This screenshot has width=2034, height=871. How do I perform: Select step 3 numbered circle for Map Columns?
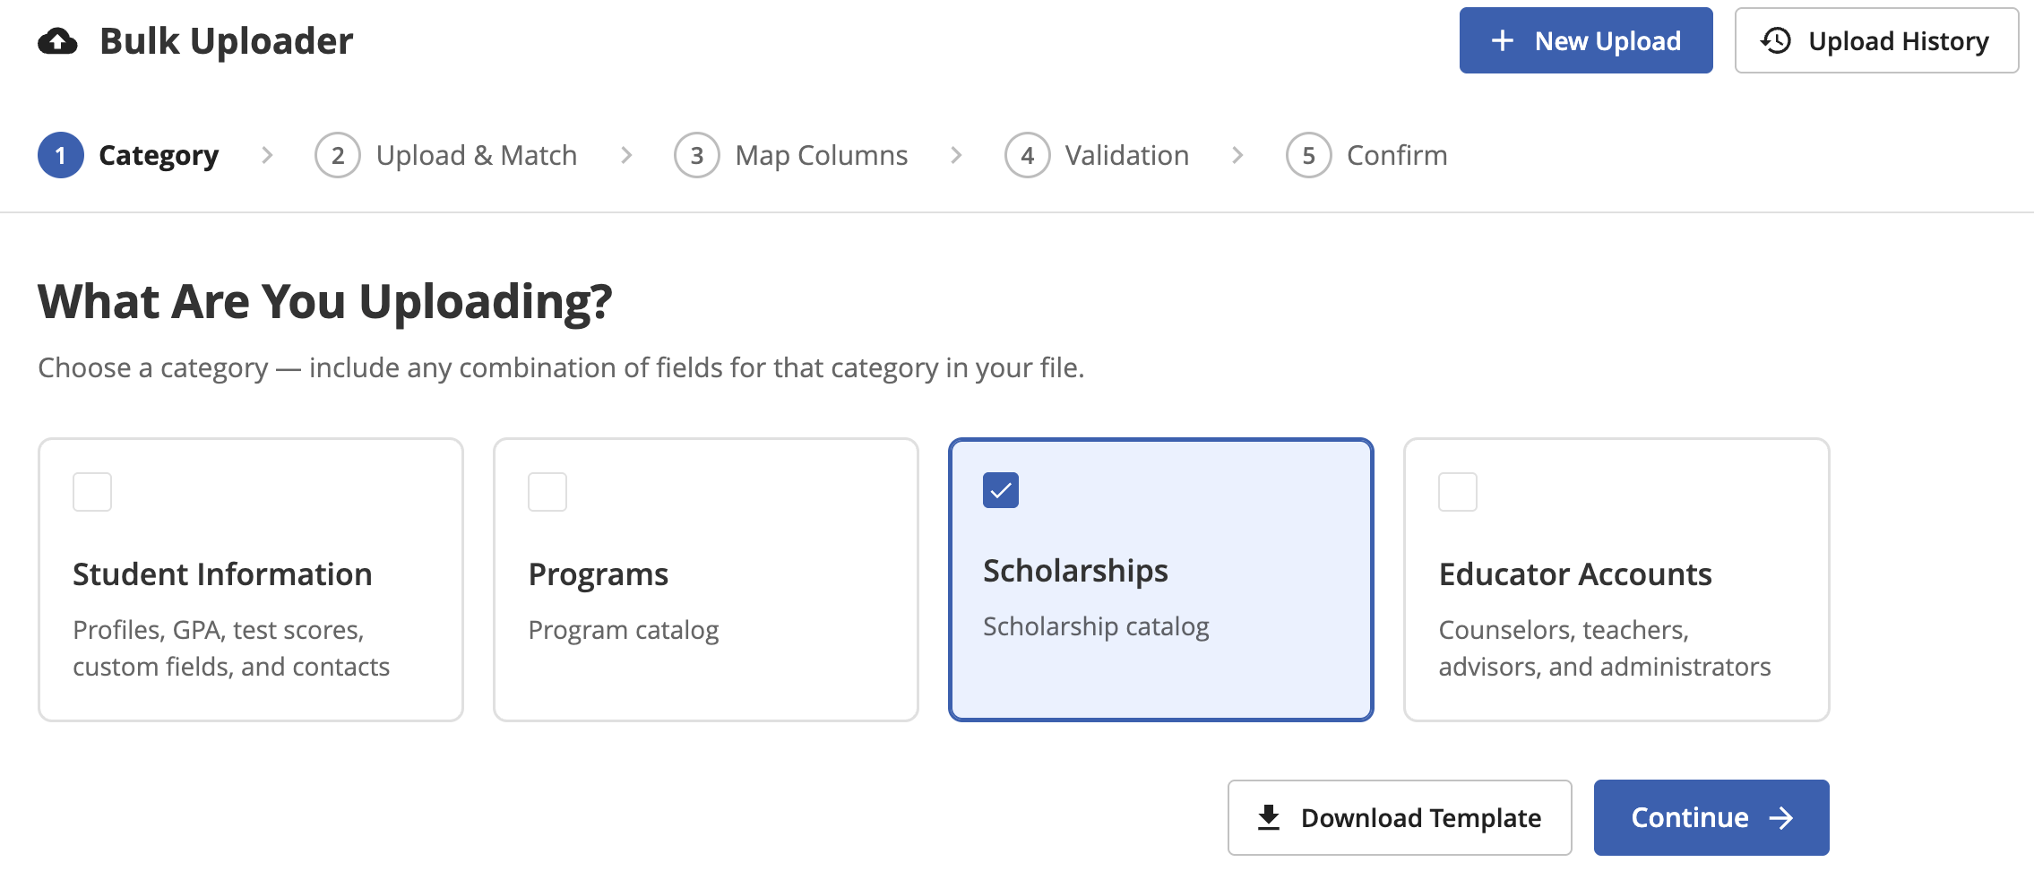coord(697,155)
